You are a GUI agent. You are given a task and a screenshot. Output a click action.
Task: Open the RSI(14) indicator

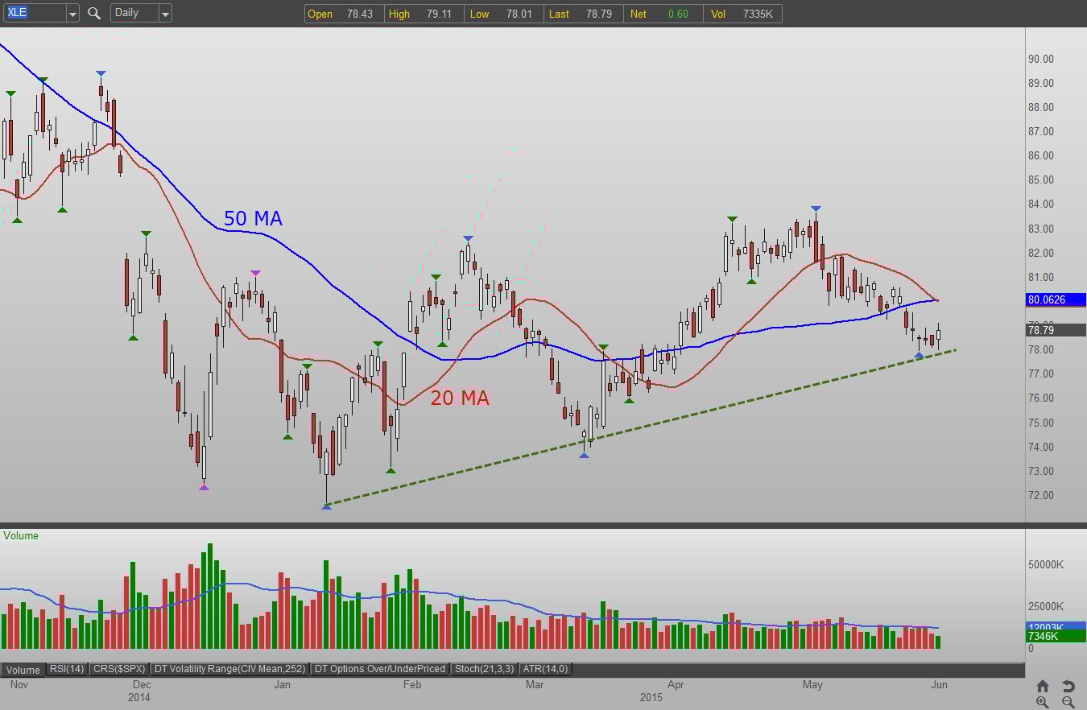(x=66, y=669)
